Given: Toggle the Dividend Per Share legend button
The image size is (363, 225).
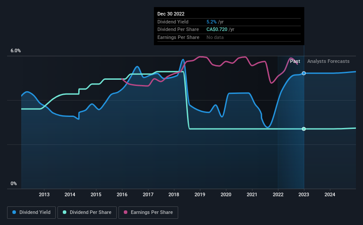Looking at the screenshot, I should click(x=87, y=213).
